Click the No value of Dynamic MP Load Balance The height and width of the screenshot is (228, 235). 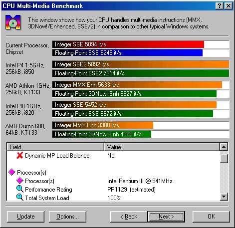(x=111, y=156)
